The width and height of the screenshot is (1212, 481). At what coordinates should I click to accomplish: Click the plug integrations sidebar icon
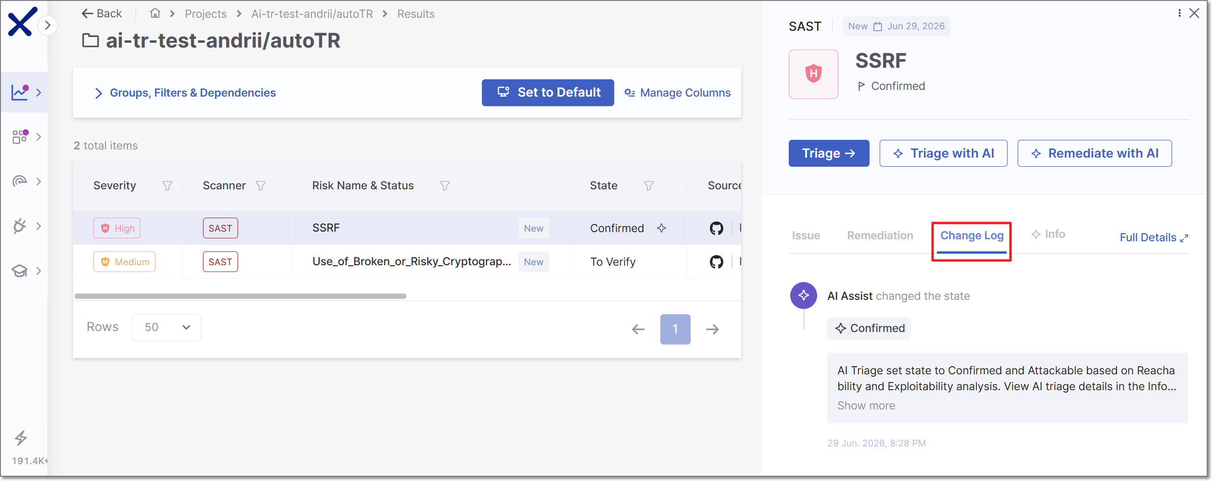tap(20, 226)
